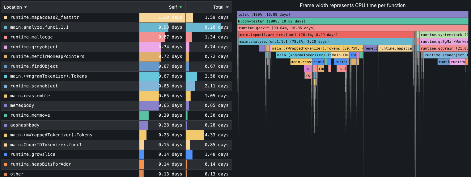
Task: Click the total (100%, 10.89 days) flame frame
Action: (353, 14)
